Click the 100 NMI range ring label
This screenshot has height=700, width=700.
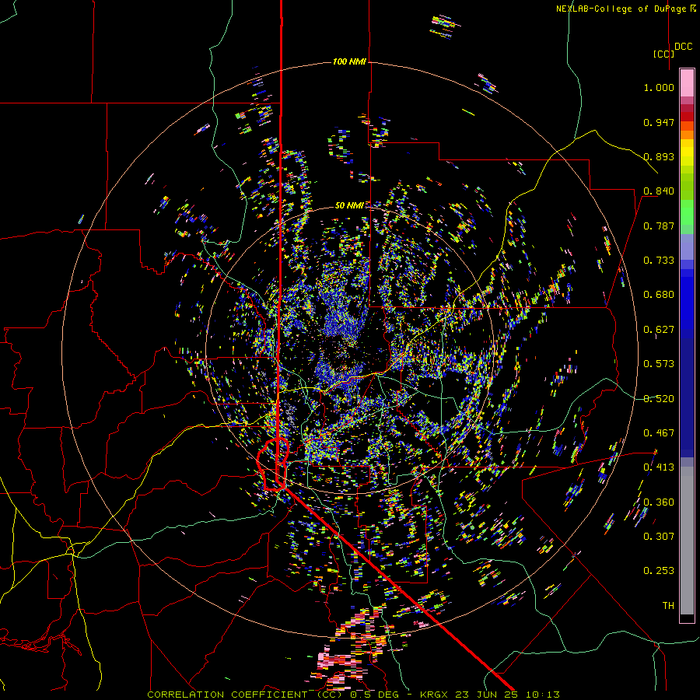(349, 61)
